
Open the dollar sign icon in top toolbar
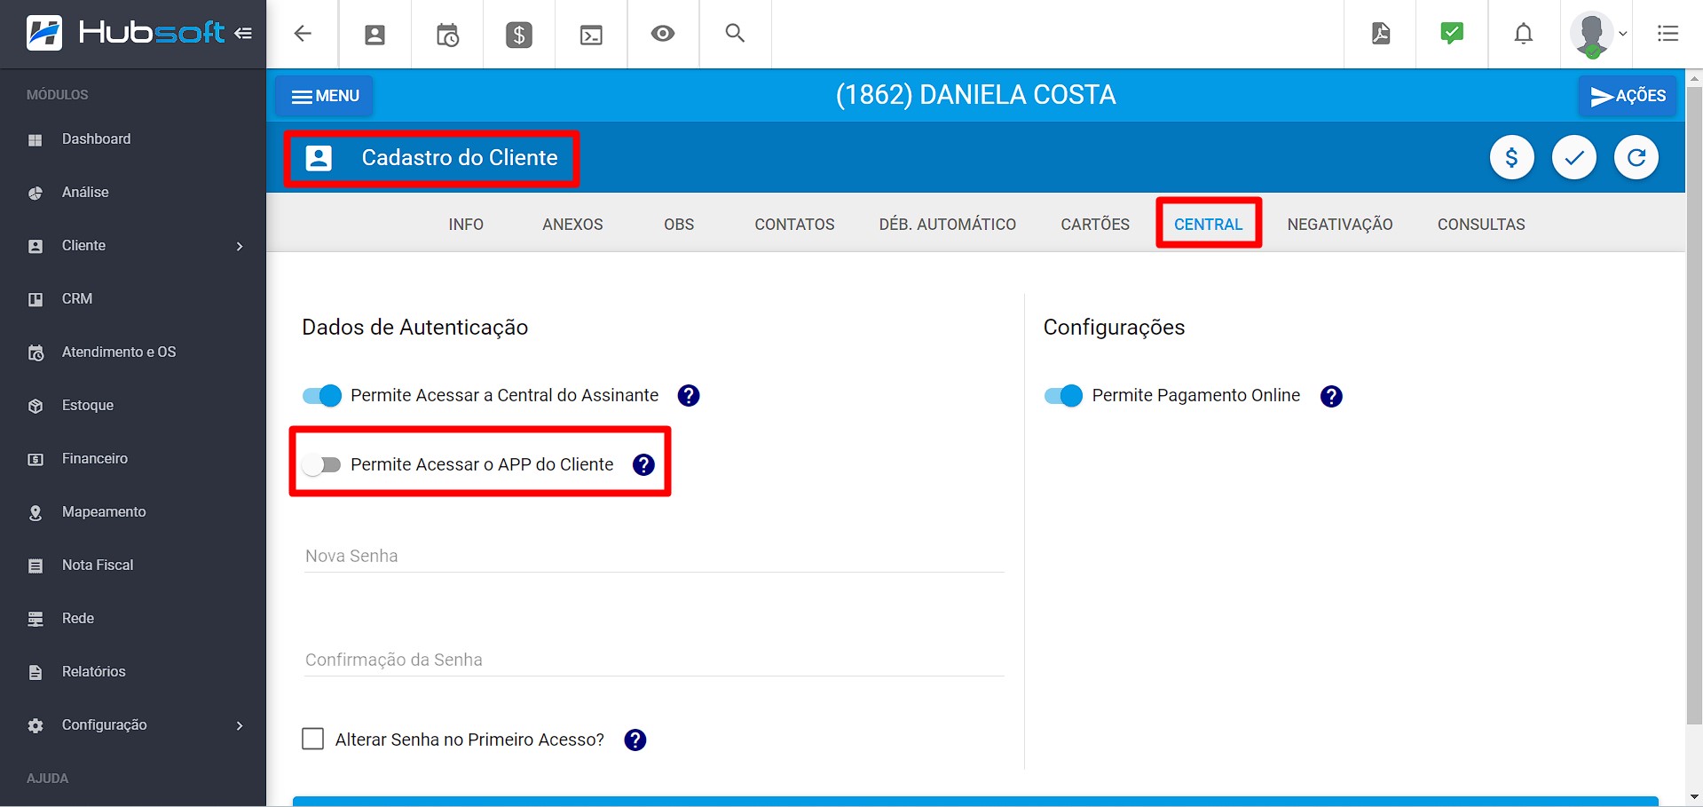click(x=519, y=35)
